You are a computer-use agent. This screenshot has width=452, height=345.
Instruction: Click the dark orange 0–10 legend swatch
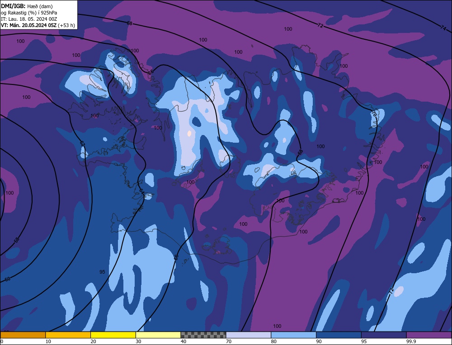click(x=23, y=335)
